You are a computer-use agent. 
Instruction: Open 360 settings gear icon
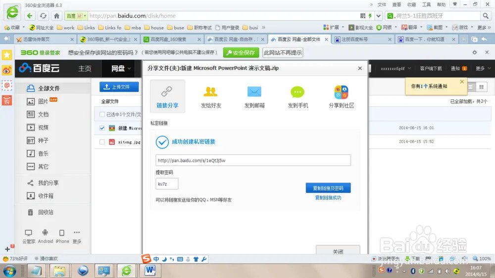click(x=475, y=52)
